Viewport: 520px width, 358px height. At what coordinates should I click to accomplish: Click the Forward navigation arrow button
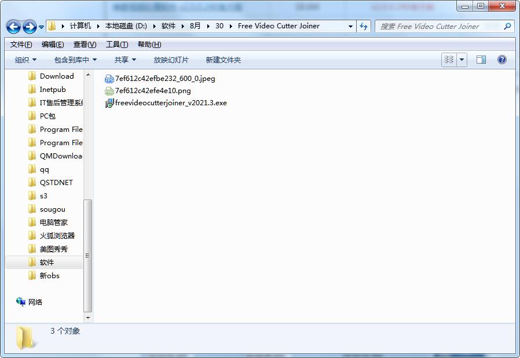(30, 27)
